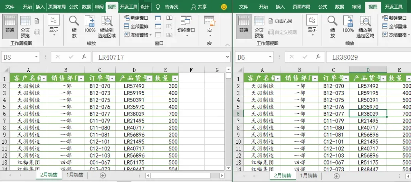Open the 设计 ribbon tab in left window
This screenshot has width=411, height=182.
pyautogui.click(x=145, y=7)
